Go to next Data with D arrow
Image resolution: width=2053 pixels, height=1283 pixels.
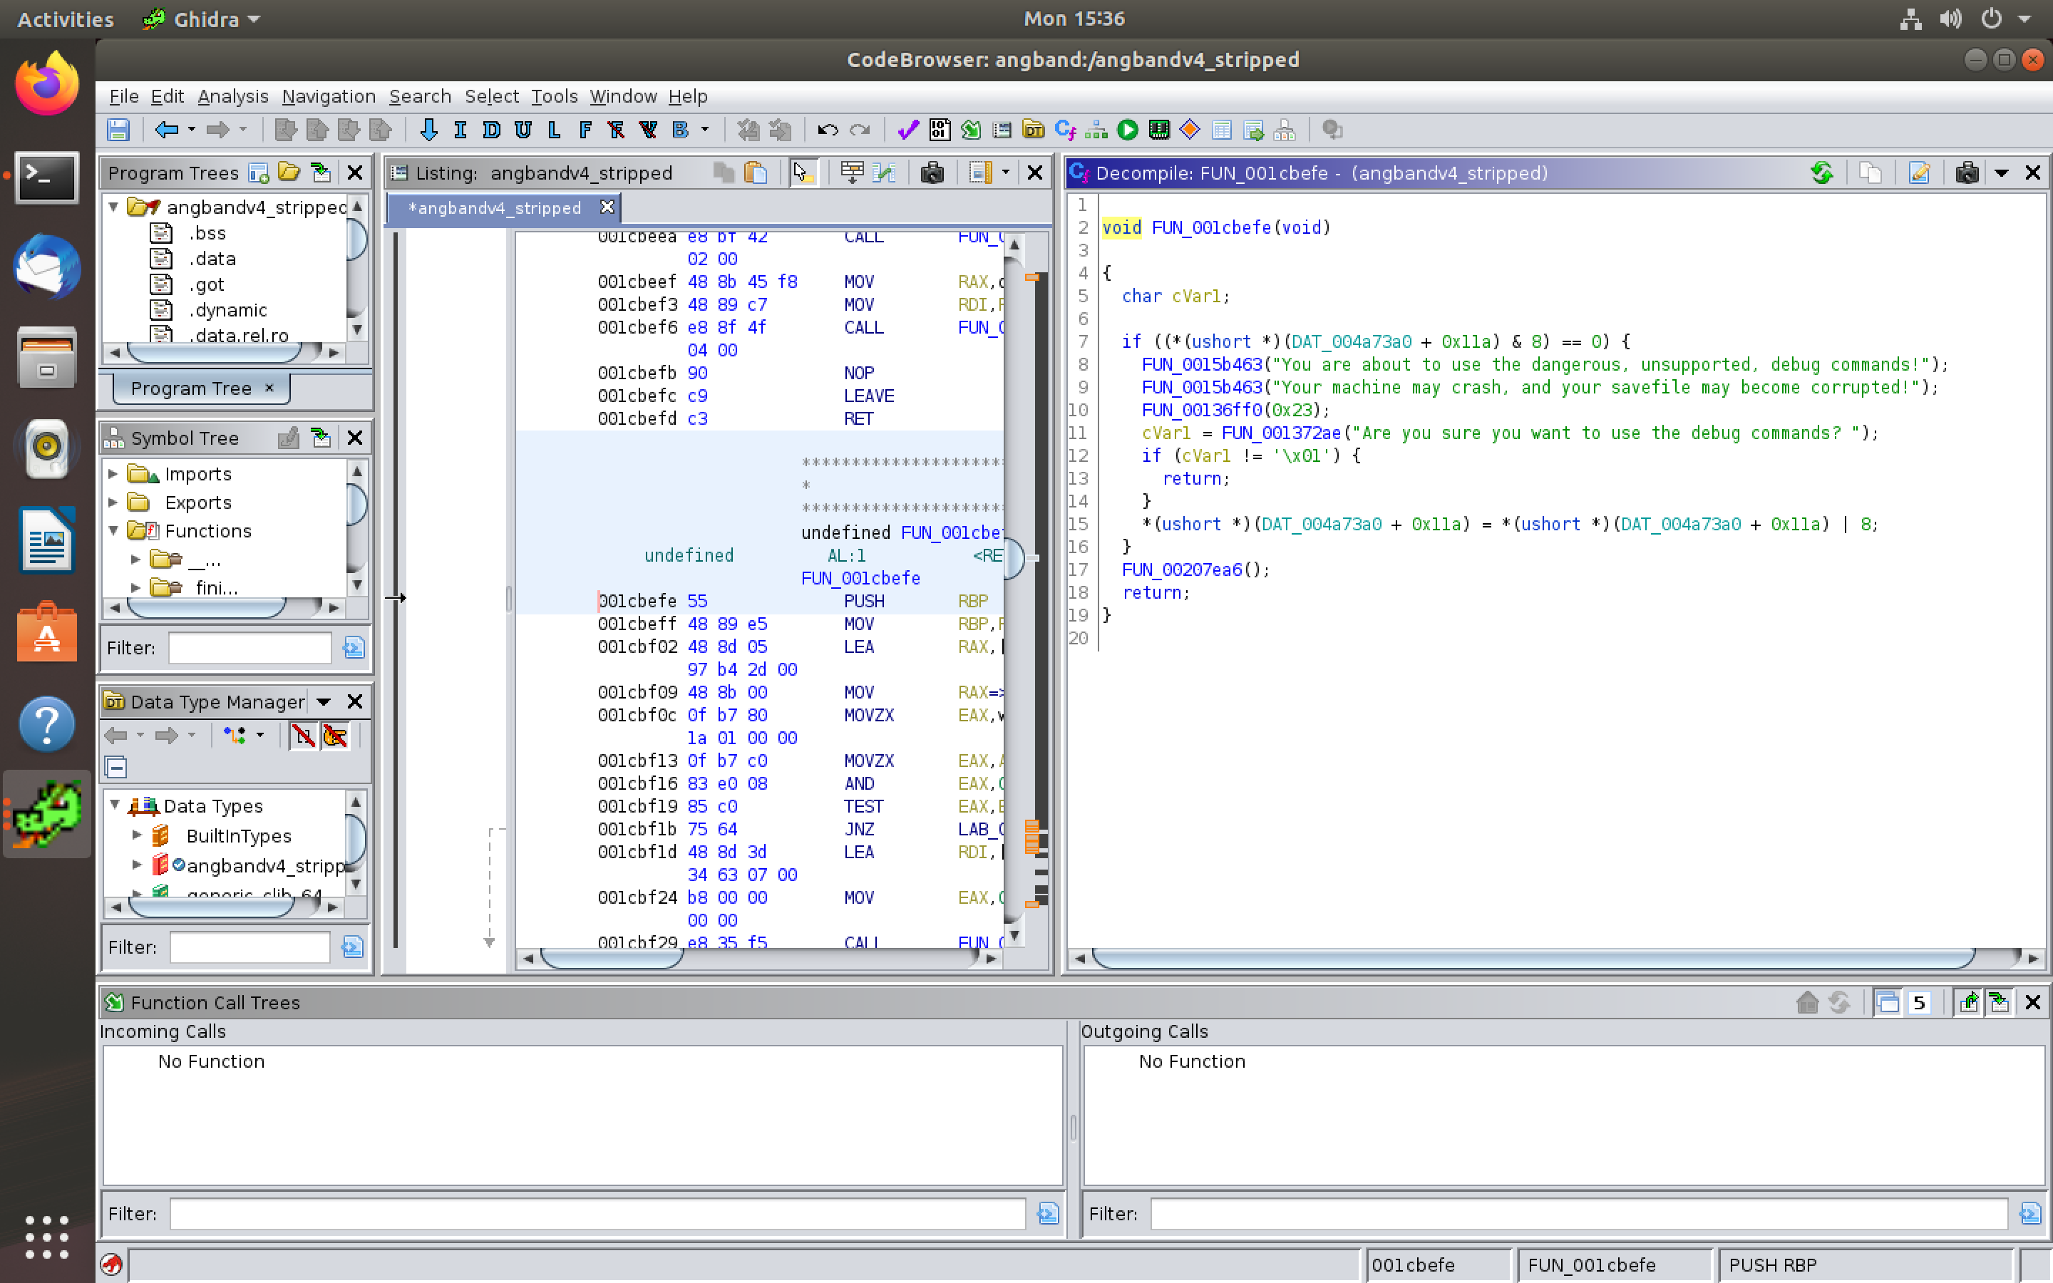click(x=491, y=130)
